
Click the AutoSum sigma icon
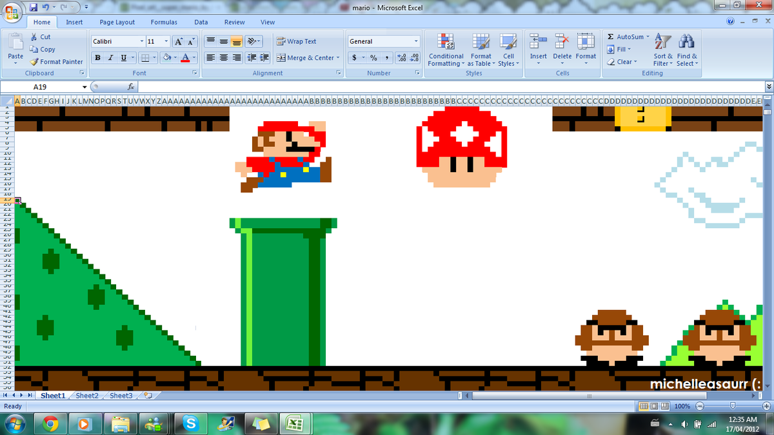point(611,37)
